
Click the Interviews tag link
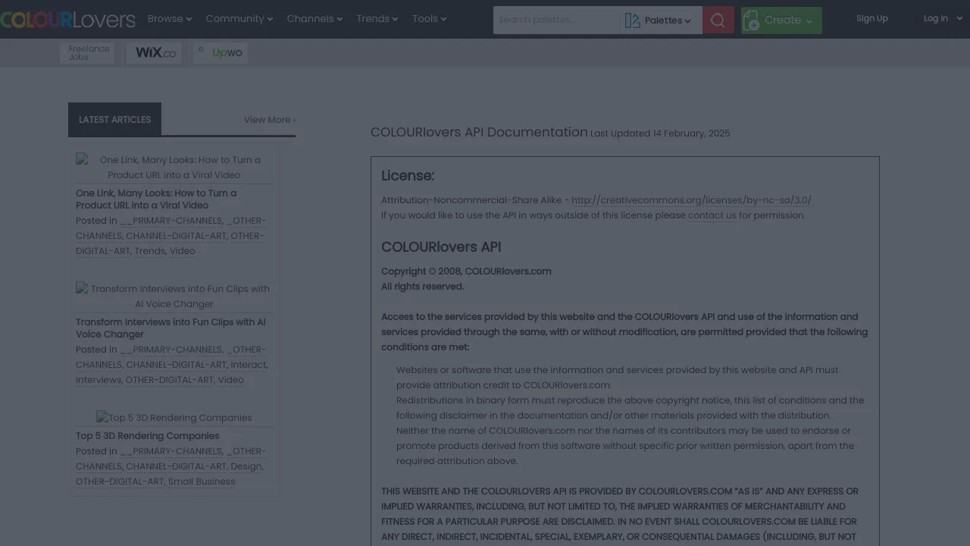pos(99,380)
